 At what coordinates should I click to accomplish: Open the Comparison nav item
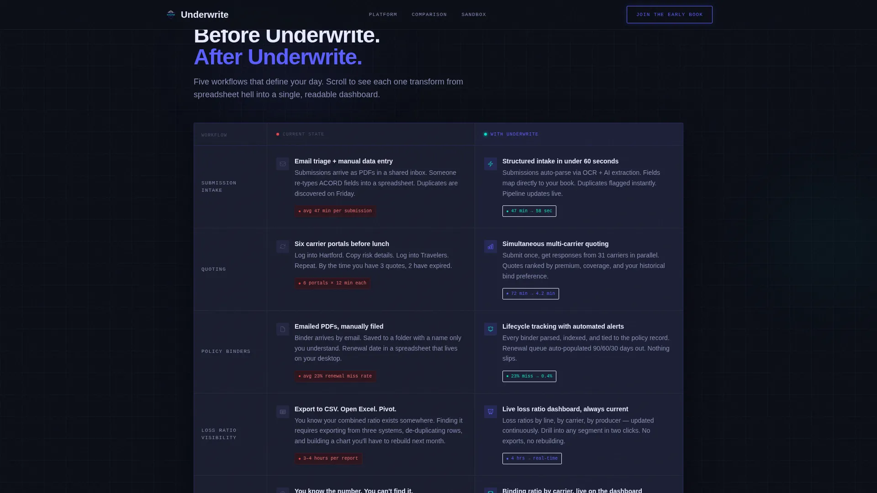click(x=429, y=15)
